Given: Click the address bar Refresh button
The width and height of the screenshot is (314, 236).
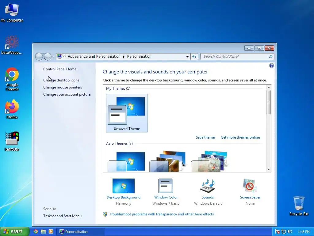Looking at the screenshot, I should 194,57.
